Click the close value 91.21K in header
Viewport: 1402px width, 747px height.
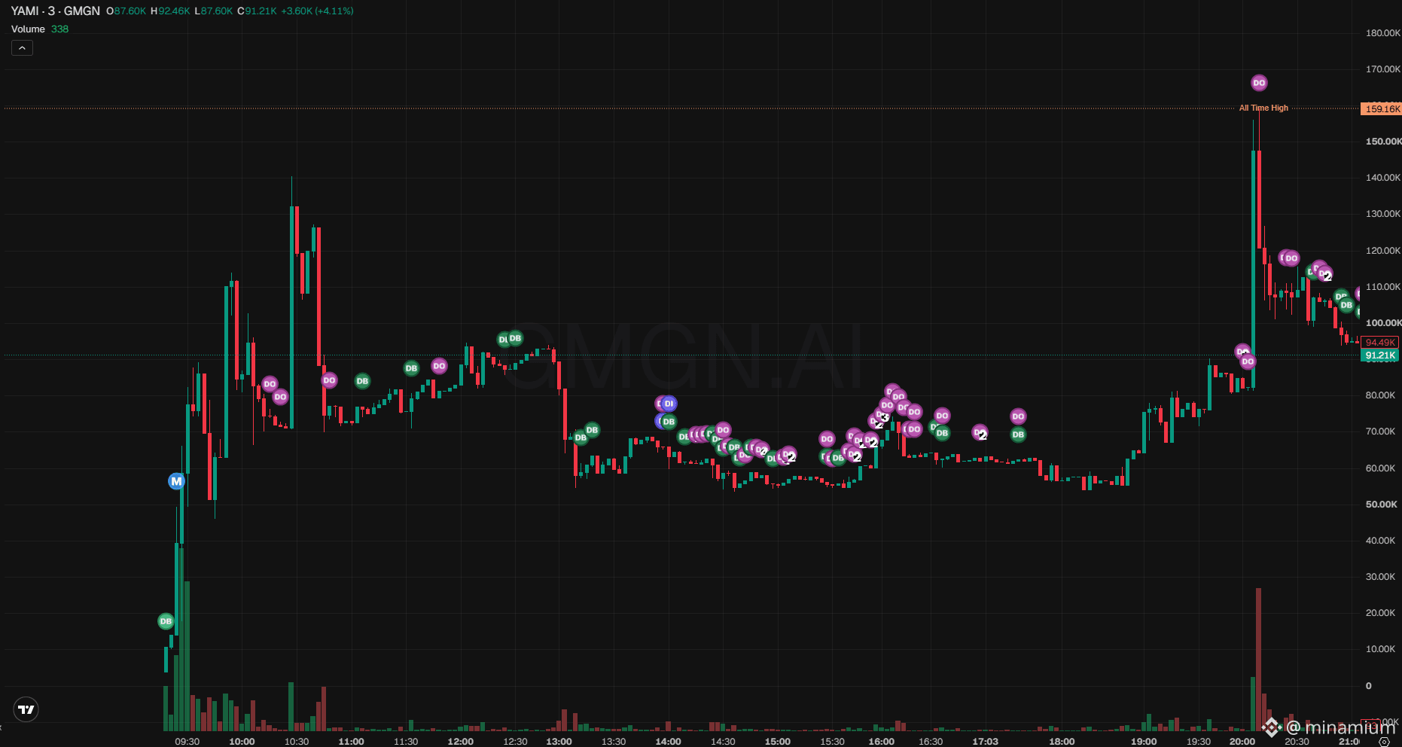coord(261,11)
